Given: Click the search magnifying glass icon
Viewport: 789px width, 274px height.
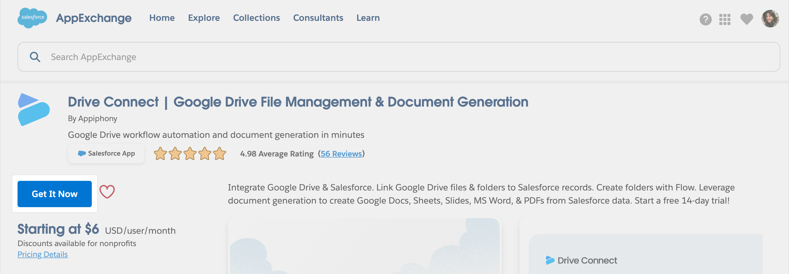Looking at the screenshot, I should 35,57.
